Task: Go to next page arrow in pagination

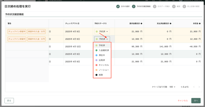Action: [x=199, y=87]
